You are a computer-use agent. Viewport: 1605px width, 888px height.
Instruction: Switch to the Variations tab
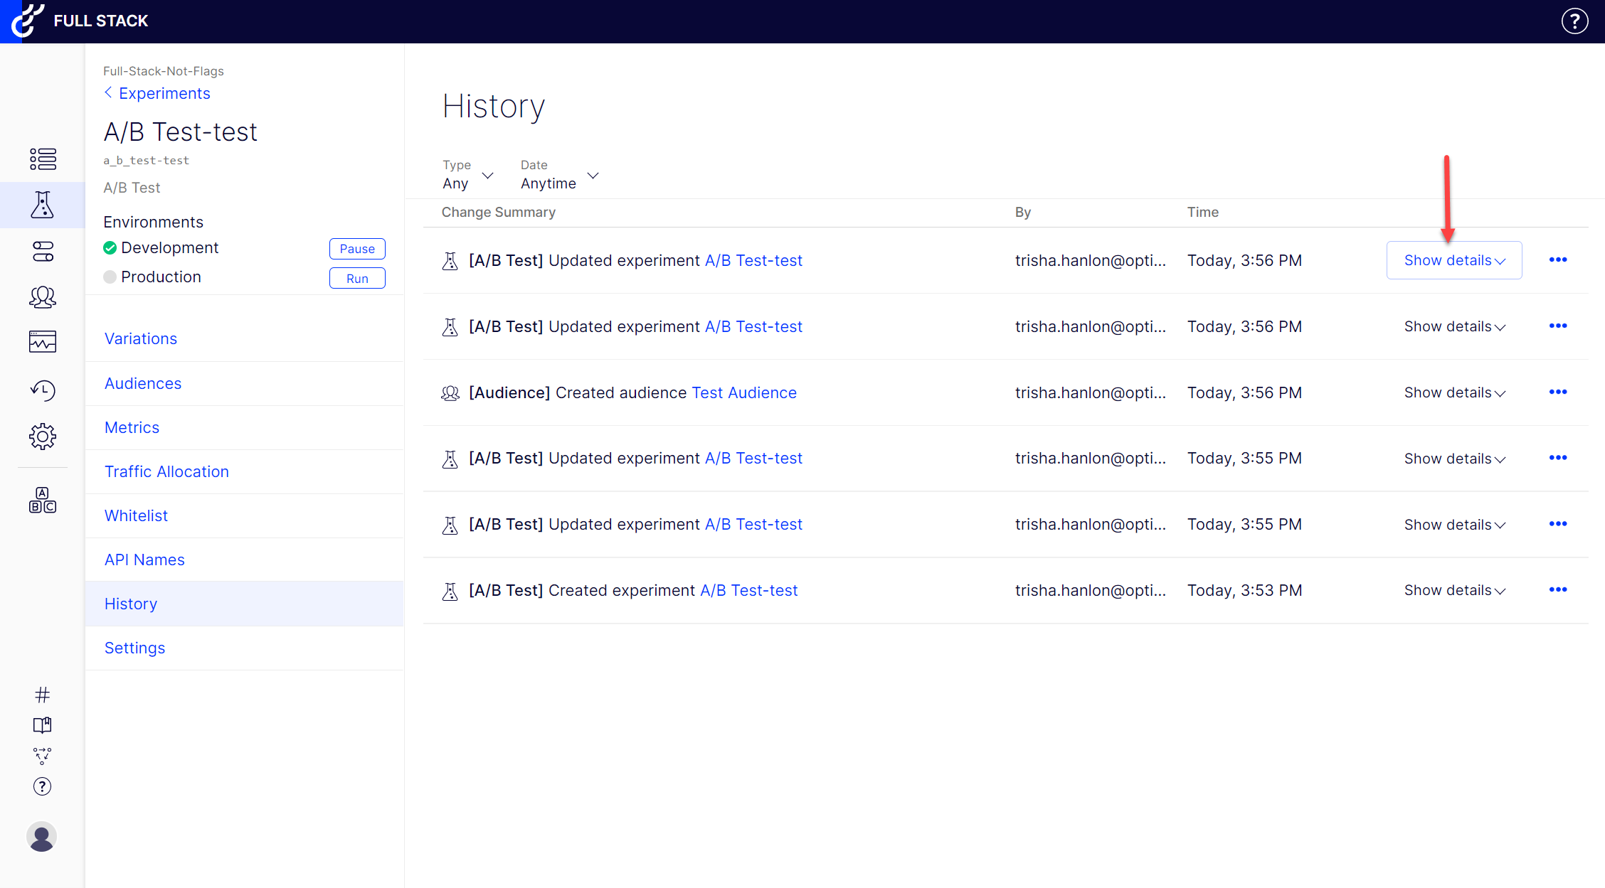(x=141, y=338)
